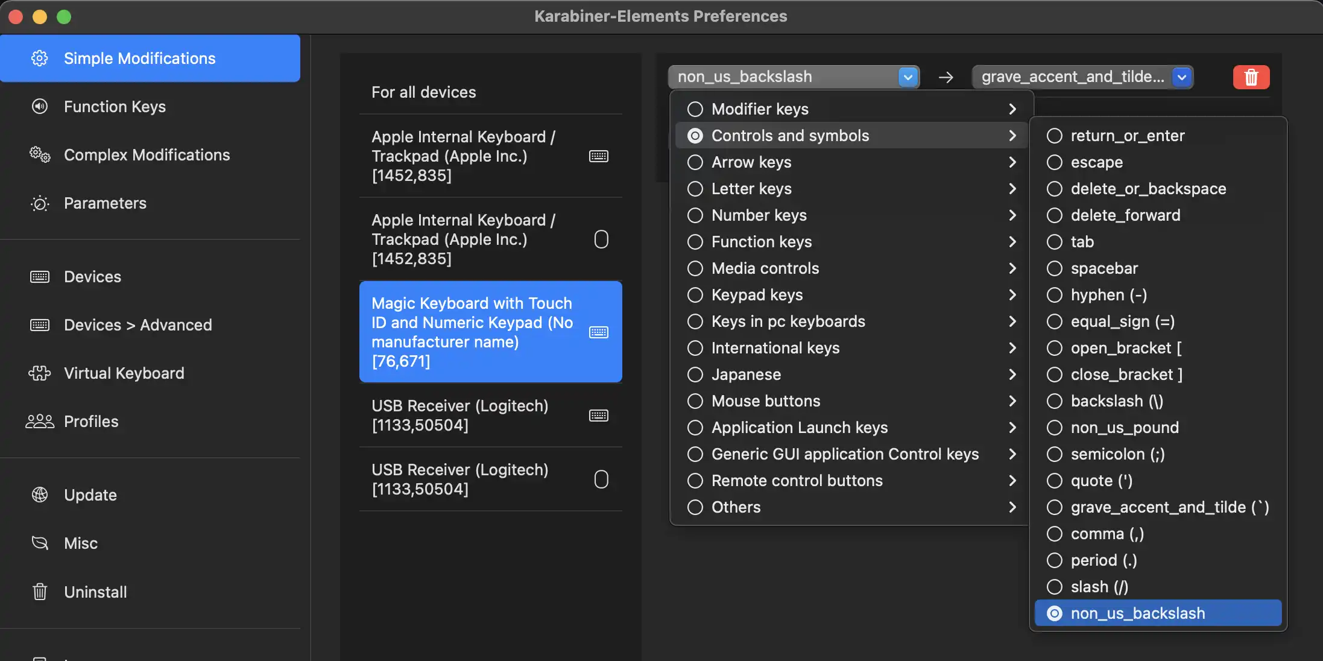The image size is (1323, 661).
Task: Click the Uninstall trash icon in sidebar
Action: pos(39,592)
